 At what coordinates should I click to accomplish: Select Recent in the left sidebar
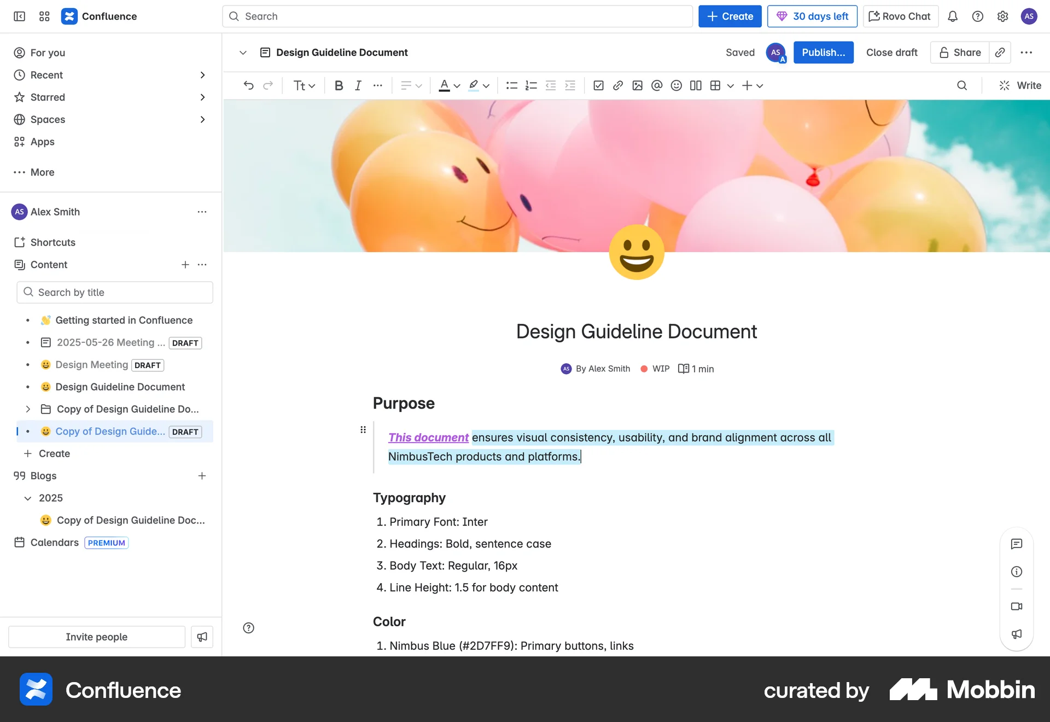pos(46,75)
